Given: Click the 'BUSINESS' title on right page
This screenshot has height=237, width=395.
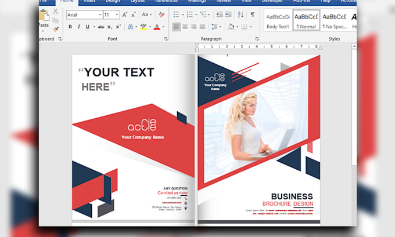Looking at the screenshot, I should [292, 196].
